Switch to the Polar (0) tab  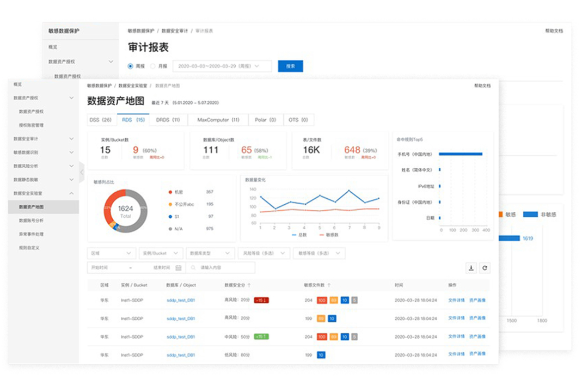tap(266, 120)
